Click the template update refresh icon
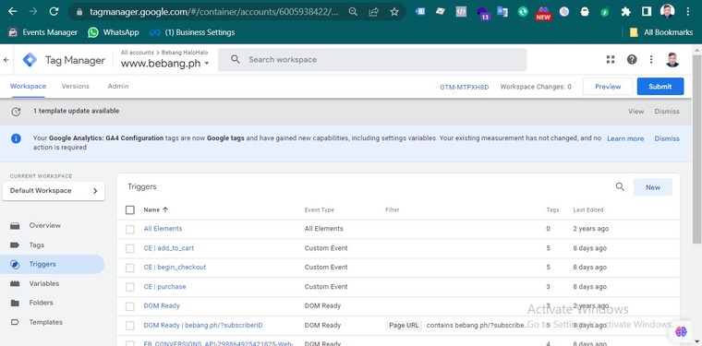Viewport: 702px width, 346px height. [x=16, y=112]
